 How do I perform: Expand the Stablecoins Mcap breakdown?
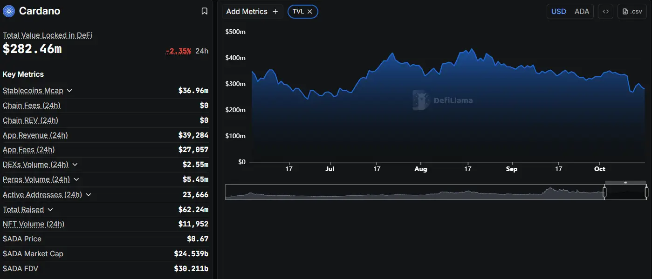coord(69,91)
